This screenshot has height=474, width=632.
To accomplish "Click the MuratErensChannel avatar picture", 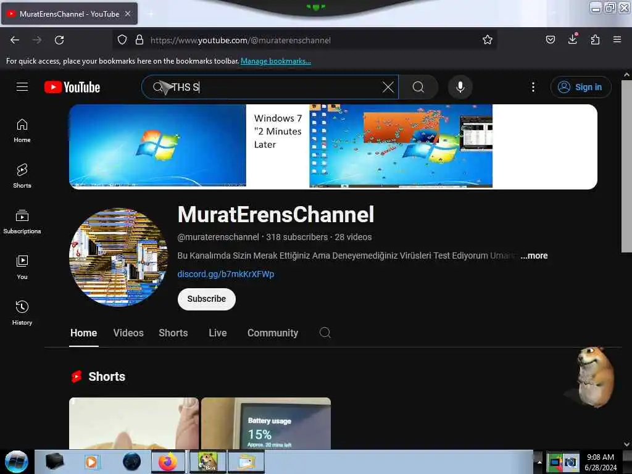I will pos(118,257).
